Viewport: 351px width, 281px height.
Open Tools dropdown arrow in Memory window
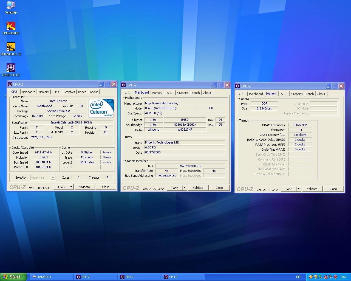point(299,189)
